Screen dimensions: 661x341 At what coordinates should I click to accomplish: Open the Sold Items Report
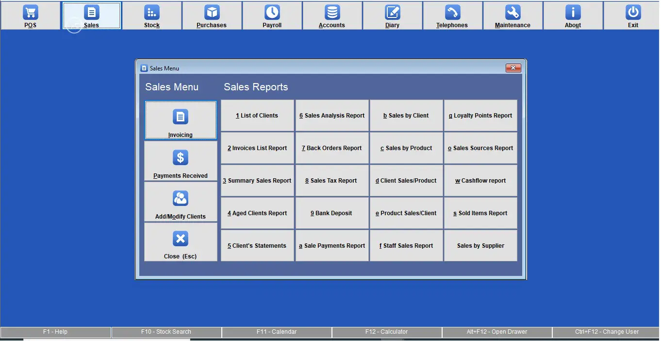click(480, 213)
